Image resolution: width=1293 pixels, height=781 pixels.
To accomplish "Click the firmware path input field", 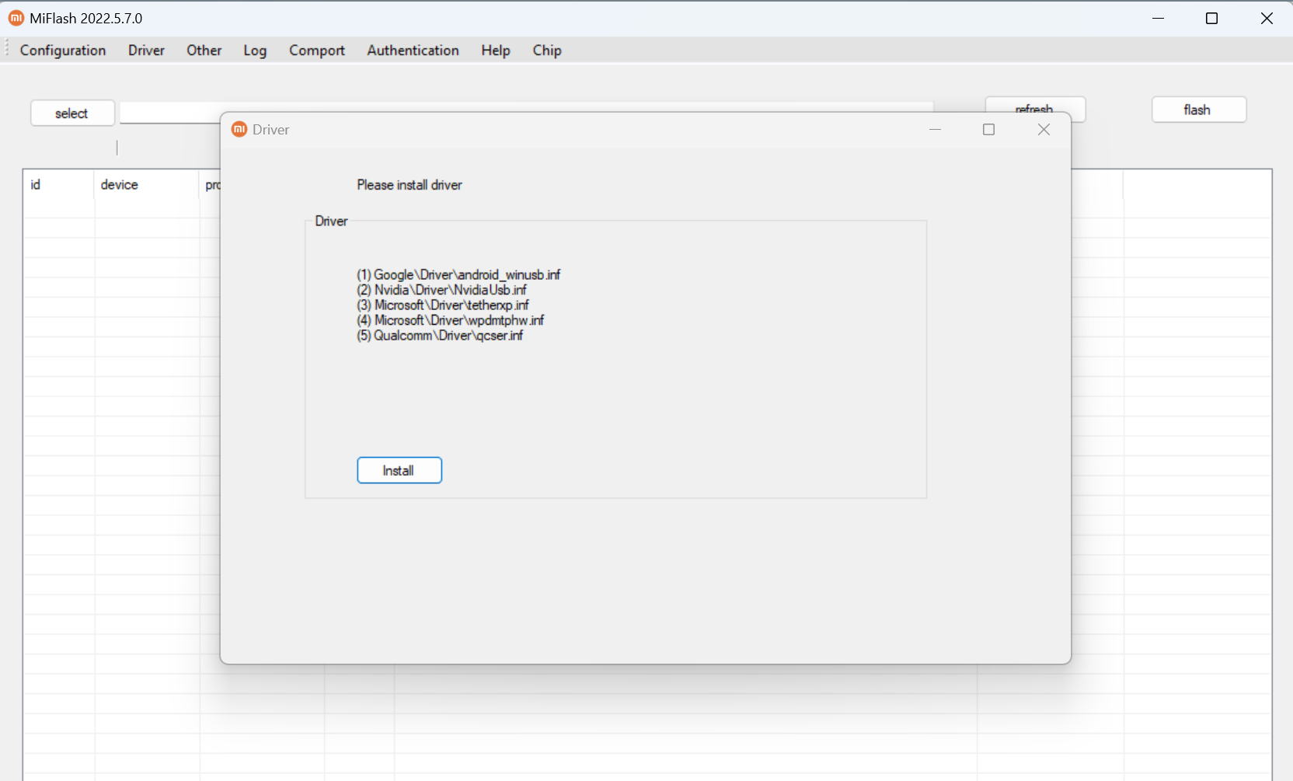I will [527, 113].
